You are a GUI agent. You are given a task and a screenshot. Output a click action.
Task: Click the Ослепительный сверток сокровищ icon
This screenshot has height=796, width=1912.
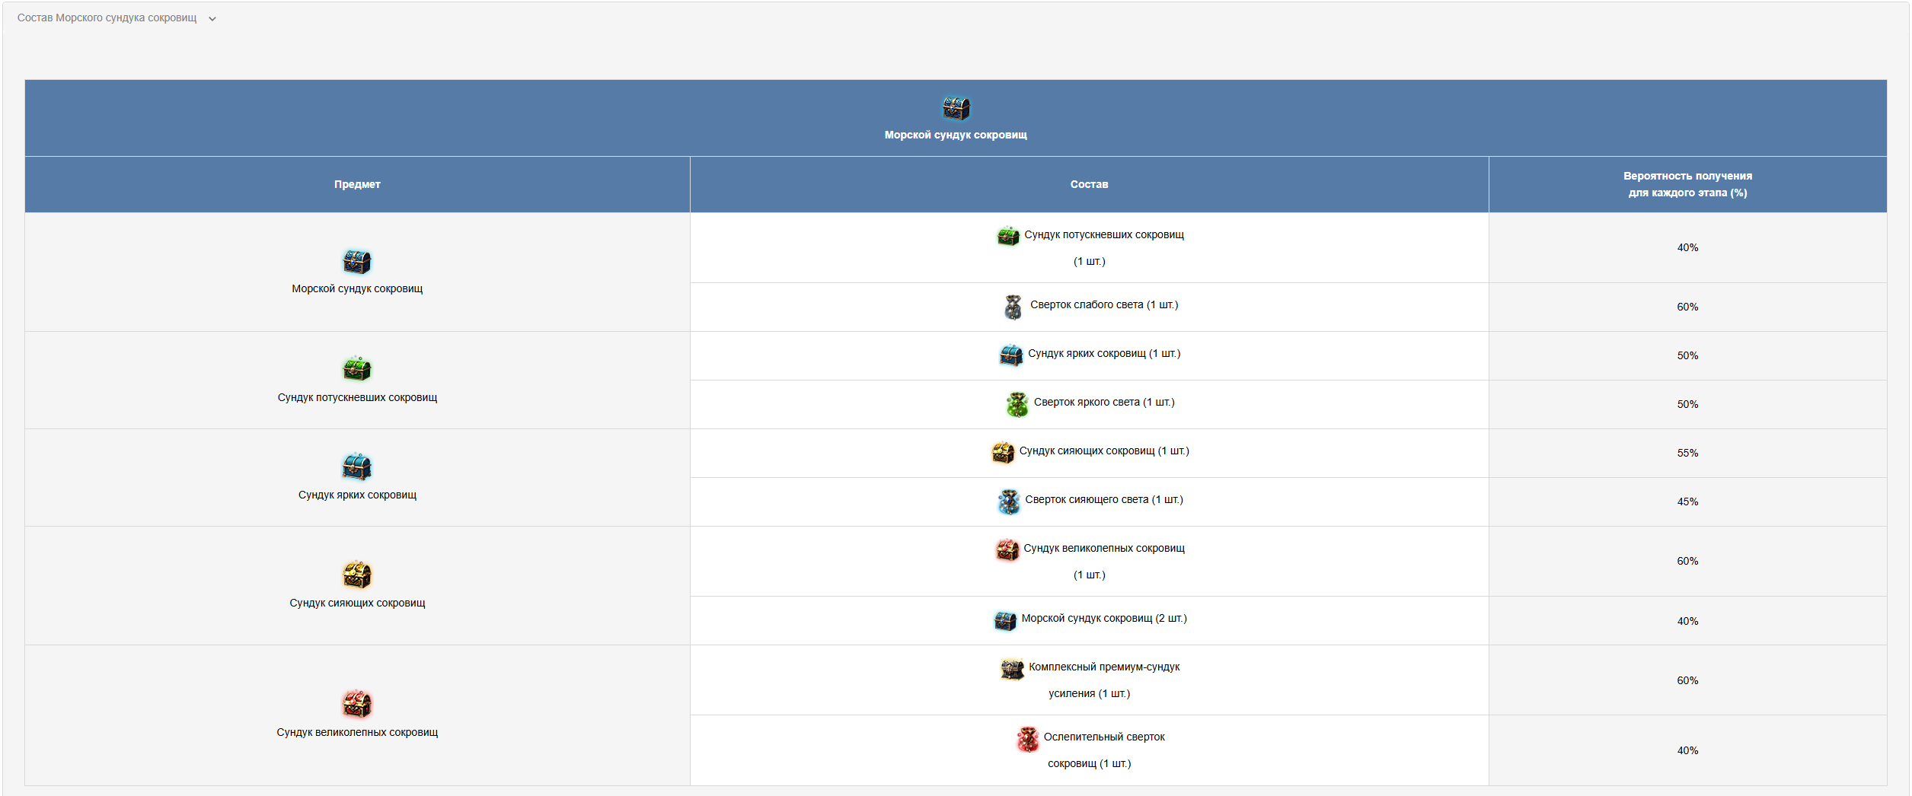(1028, 739)
